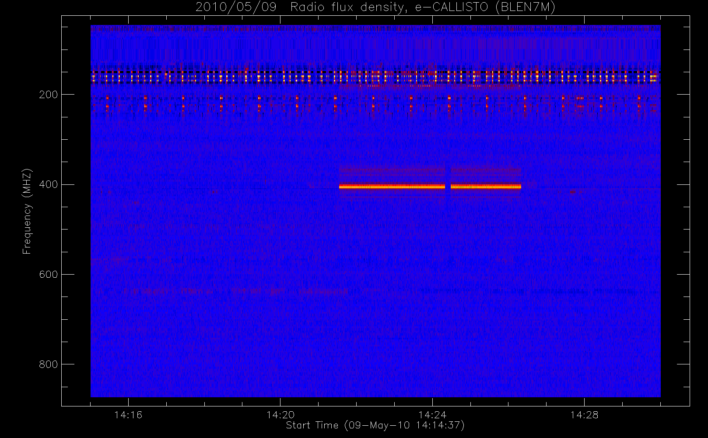Click the 200 frequency tick label
This screenshot has height=438, width=708.
coord(49,95)
